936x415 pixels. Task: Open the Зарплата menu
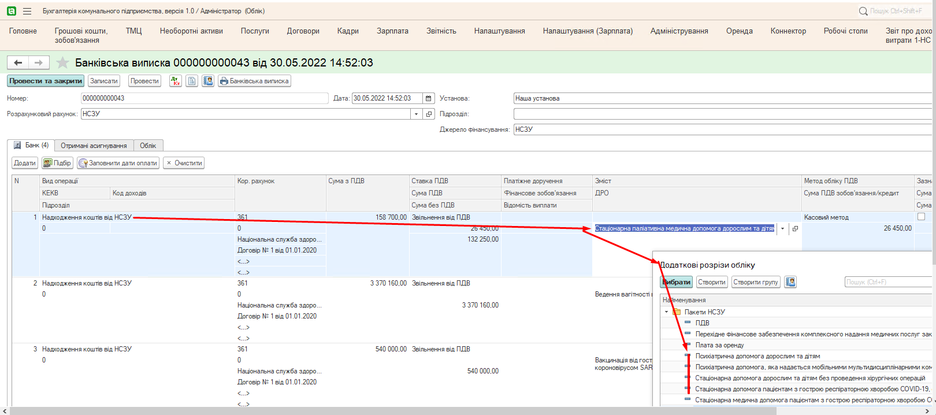(x=392, y=31)
